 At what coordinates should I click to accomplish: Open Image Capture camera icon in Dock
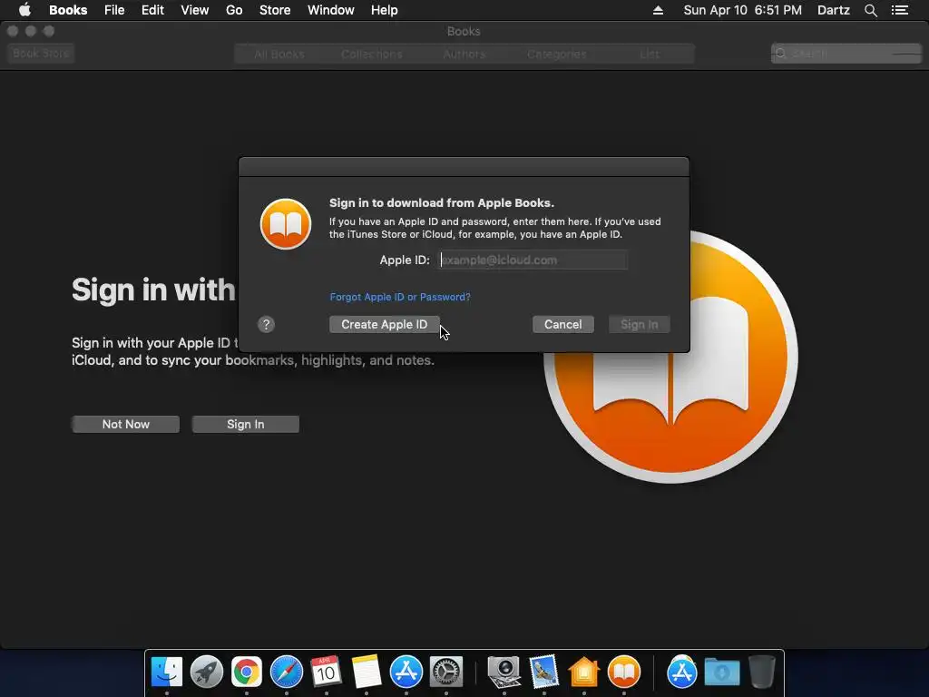pos(504,672)
